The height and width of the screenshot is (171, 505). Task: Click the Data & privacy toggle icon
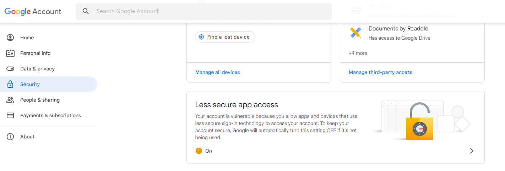[x=10, y=69]
